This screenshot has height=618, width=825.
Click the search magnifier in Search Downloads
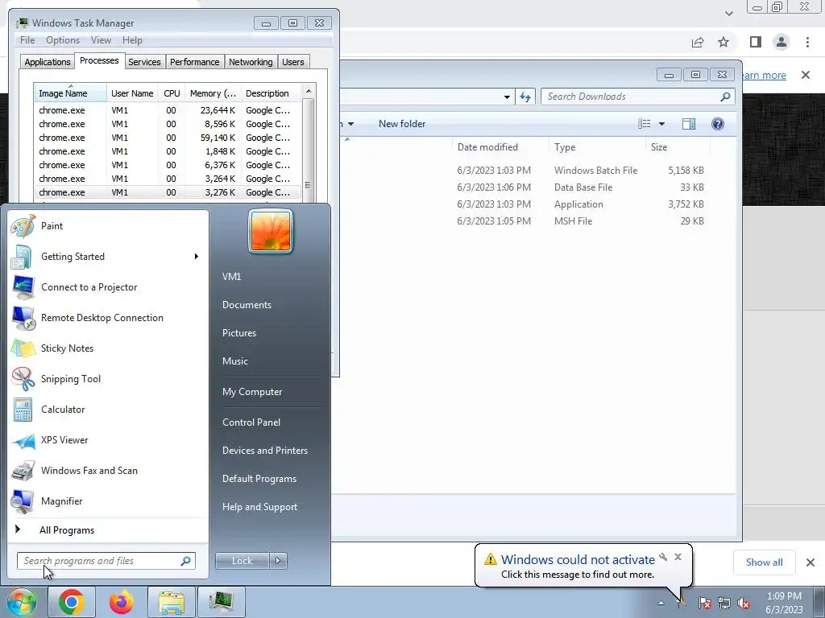pyautogui.click(x=725, y=97)
